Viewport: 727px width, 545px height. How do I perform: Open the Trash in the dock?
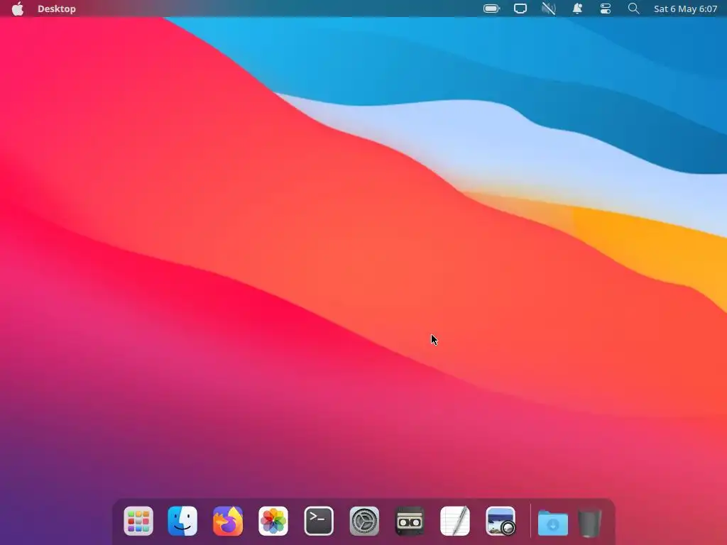[x=590, y=523]
